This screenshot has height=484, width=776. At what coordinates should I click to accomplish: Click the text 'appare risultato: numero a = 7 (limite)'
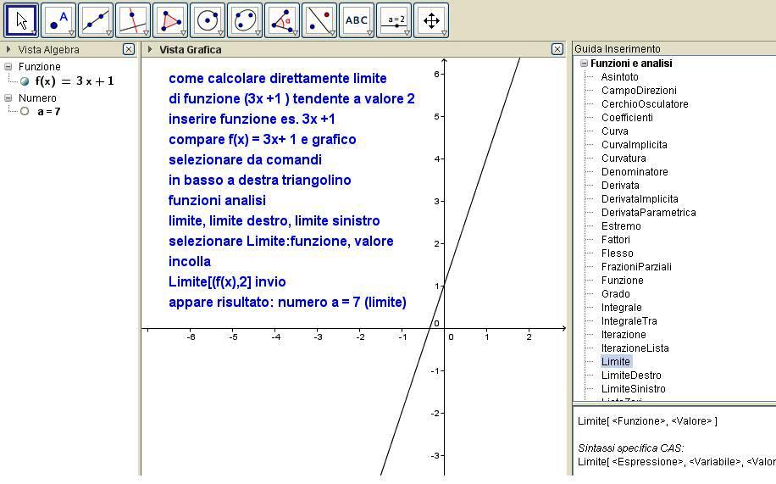click(x=287, y=303)
